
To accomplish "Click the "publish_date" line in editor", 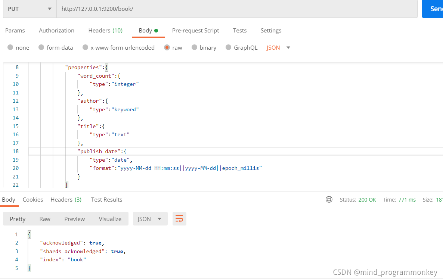I will (x=102, y=152).
